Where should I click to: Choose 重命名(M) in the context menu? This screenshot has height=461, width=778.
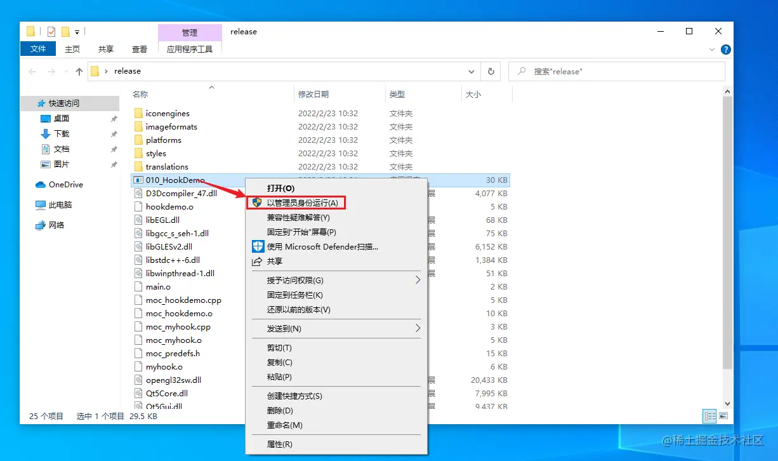click(x=336, y=425)
